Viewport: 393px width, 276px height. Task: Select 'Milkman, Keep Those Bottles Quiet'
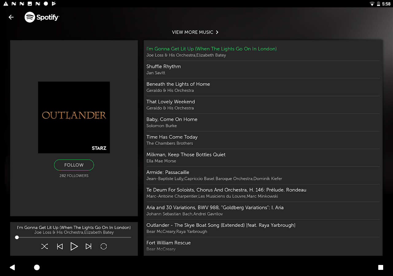263,158
